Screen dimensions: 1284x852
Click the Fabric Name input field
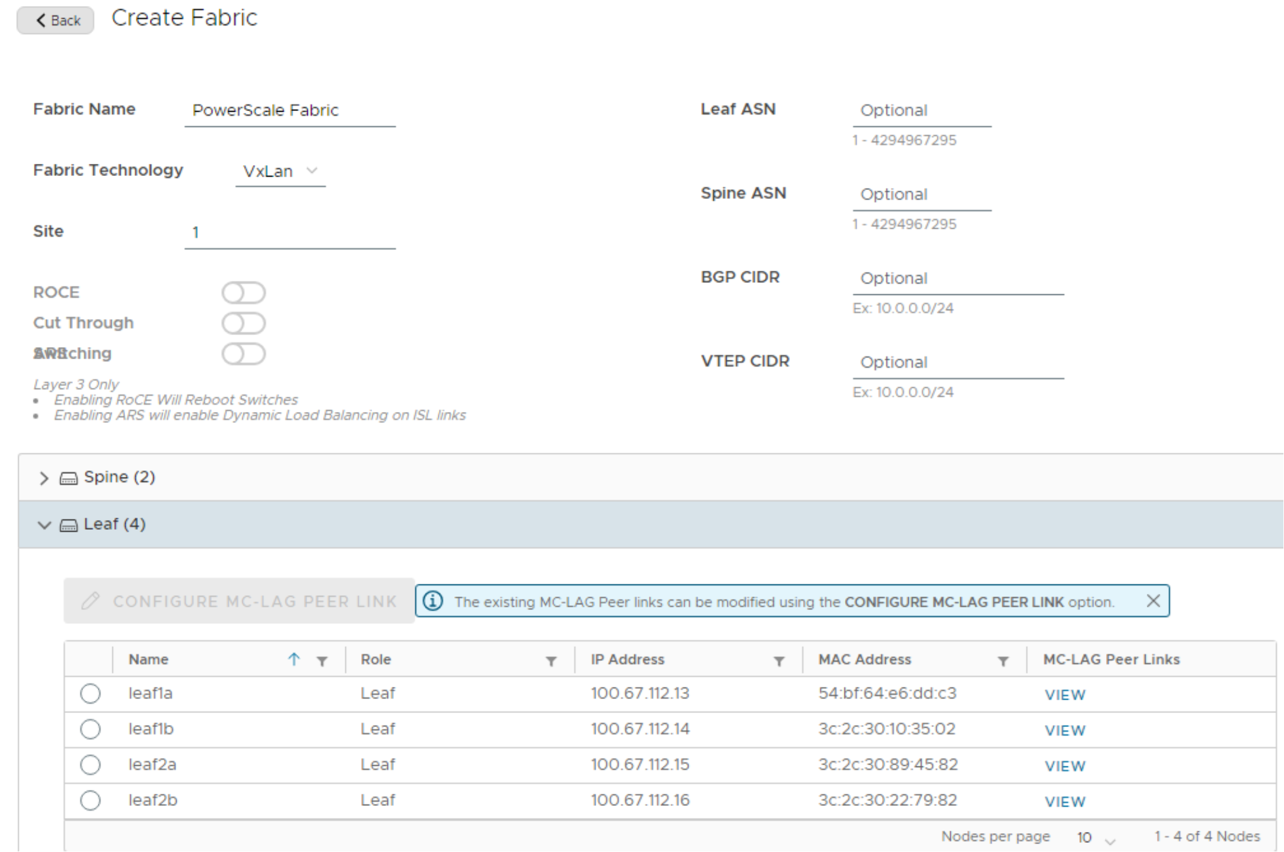[x=290, y=110]
